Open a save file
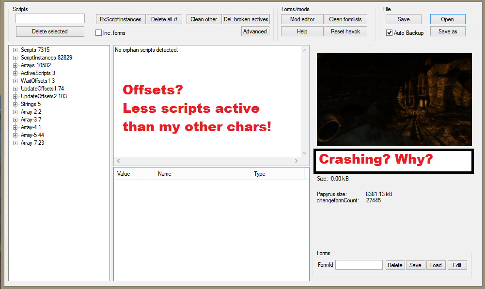Image resolution: width=485 pixels, height=289 pixels. 448,19
